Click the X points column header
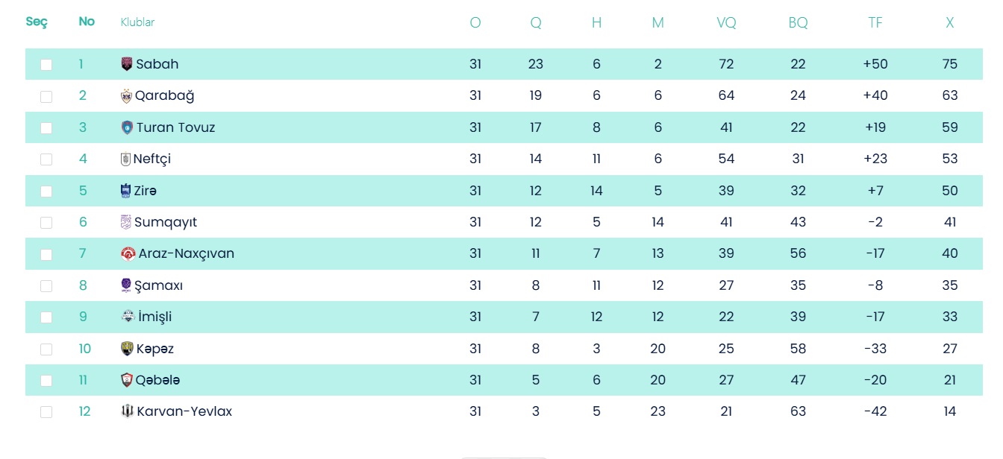Image resolution: width=1003 pixels, height=459 pixels. pyautogui.click(x=950, y=23)
